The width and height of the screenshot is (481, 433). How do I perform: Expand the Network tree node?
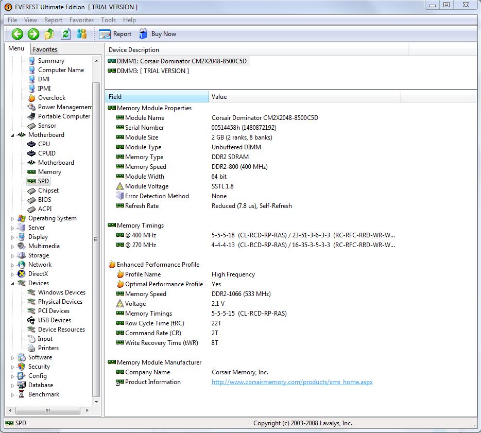click(12, 265)
